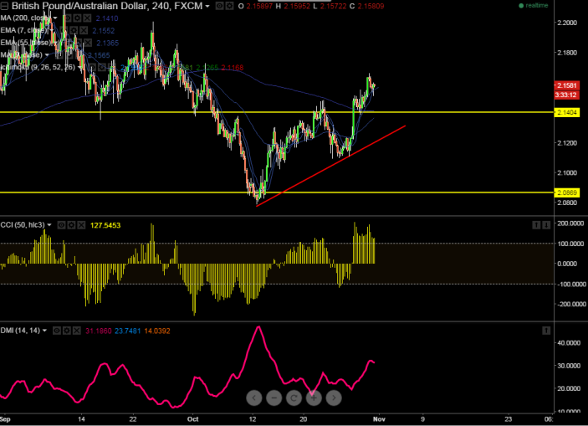Open MA (200, close) format settings
Image resolution: width=588 pixels, height=426 pixels.
click(x=77, y=18)
